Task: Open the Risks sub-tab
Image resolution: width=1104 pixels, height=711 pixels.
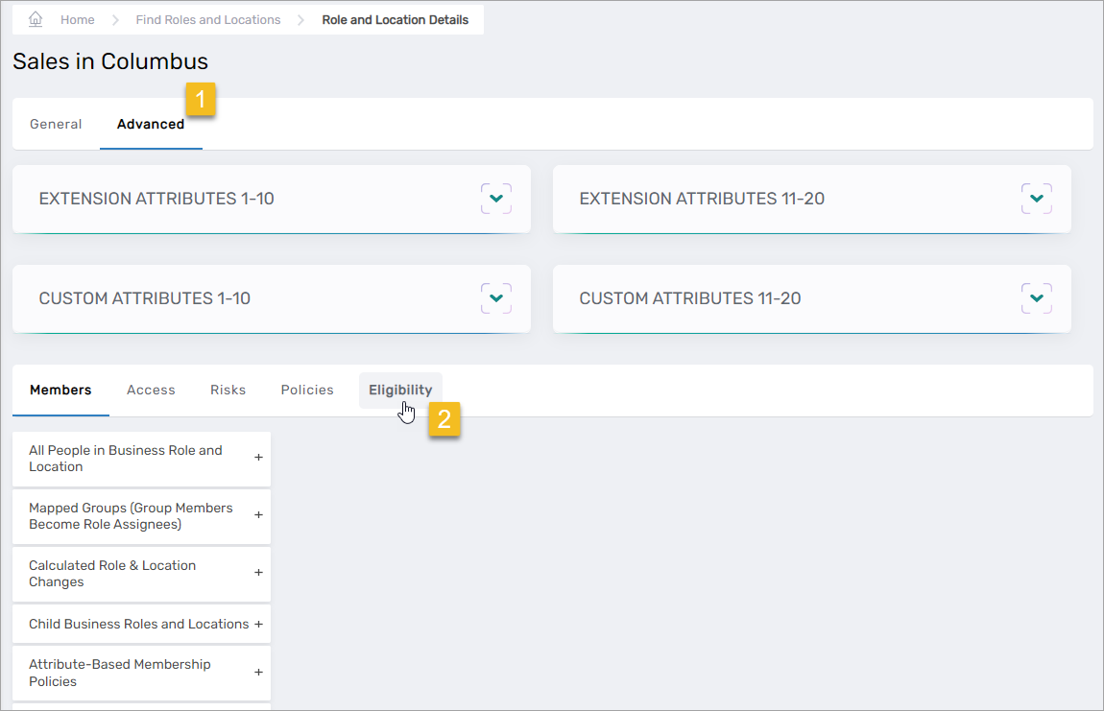Action: [228, 390]
